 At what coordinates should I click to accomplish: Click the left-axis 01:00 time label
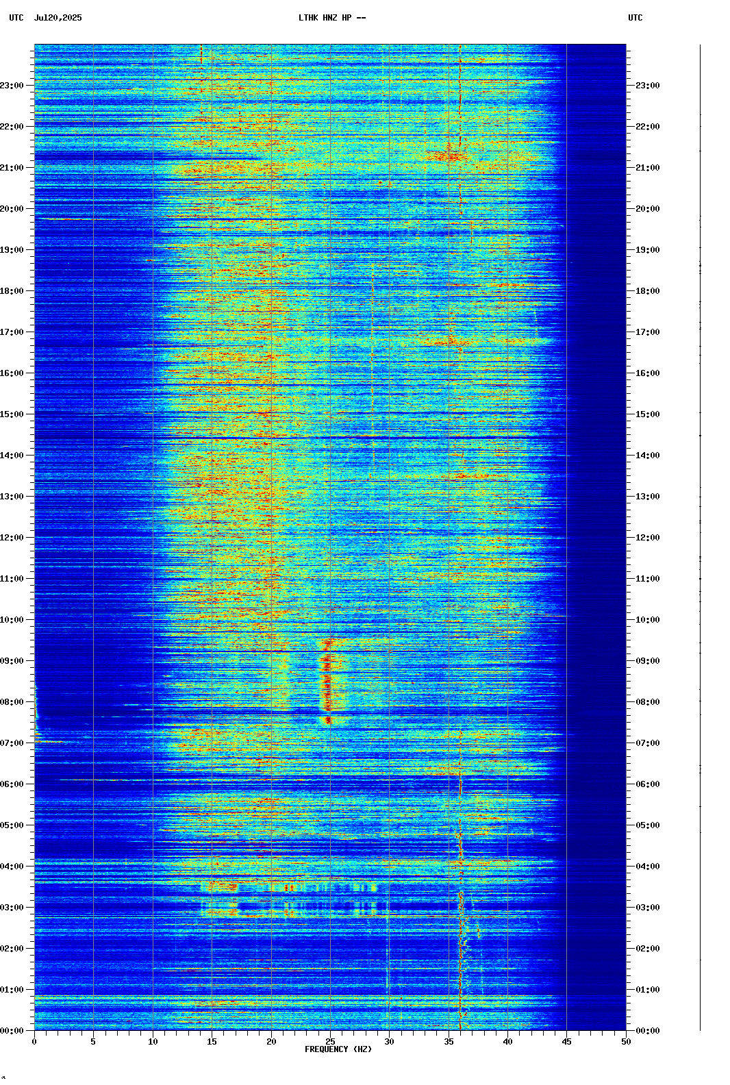coord(12,990)
